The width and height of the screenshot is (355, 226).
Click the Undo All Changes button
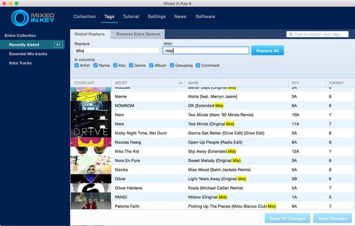click(x=288, y=218)
